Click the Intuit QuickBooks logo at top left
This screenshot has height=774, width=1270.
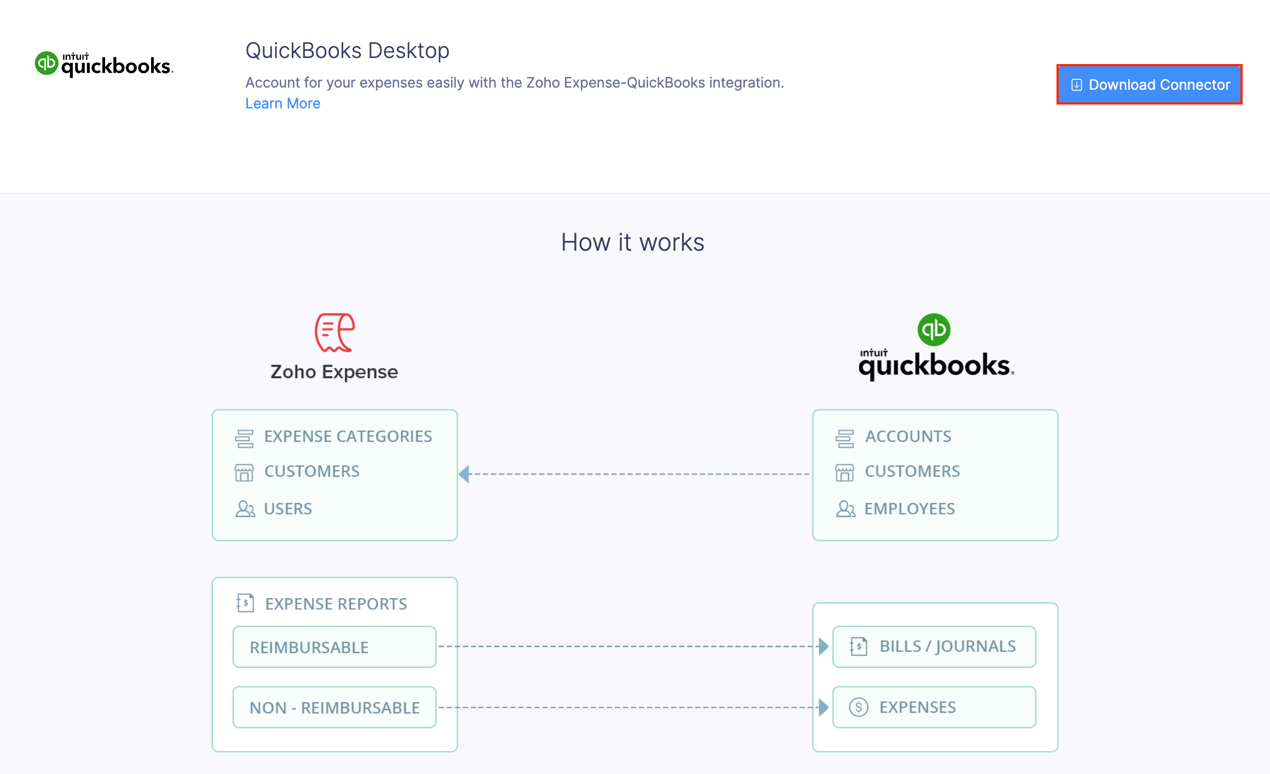(x=103, y=63)
